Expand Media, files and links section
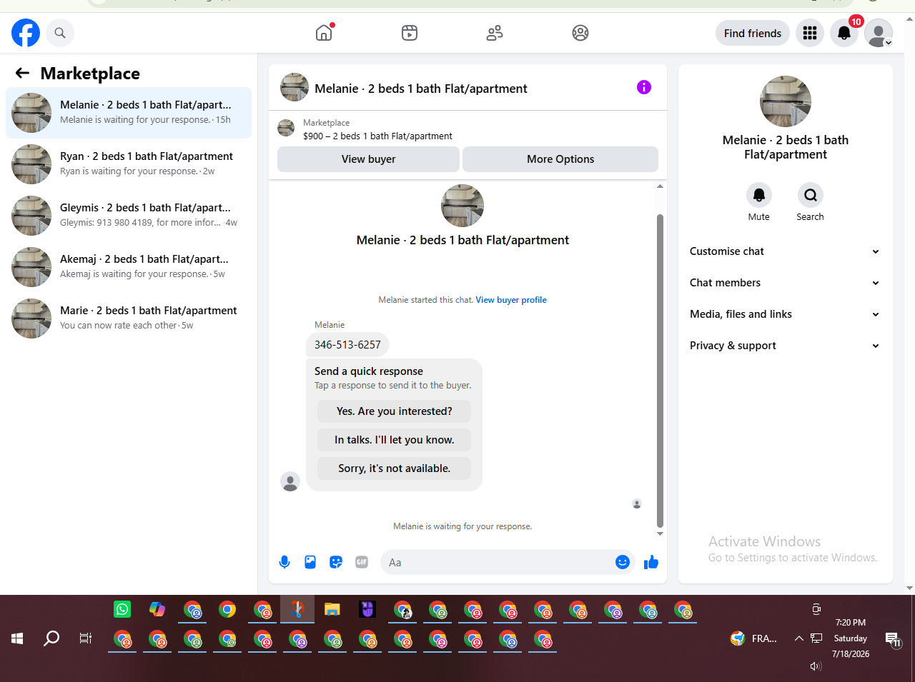 (x=785, y=314)
